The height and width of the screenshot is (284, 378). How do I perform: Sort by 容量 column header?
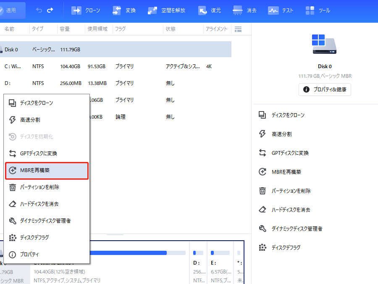(x=65, y=29)
